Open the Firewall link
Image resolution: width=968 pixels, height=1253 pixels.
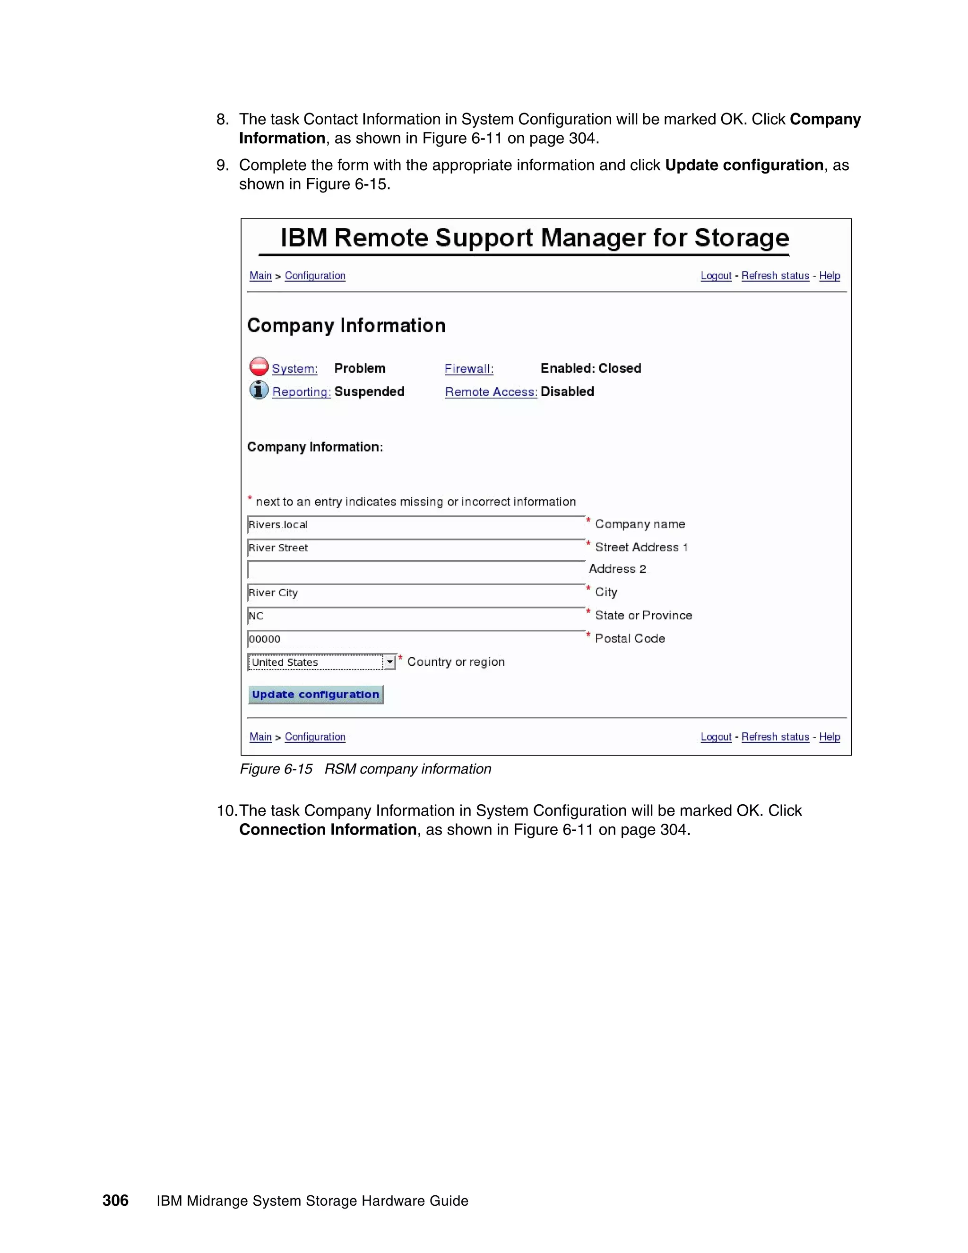pyautogui.click(x=469, y=369)
